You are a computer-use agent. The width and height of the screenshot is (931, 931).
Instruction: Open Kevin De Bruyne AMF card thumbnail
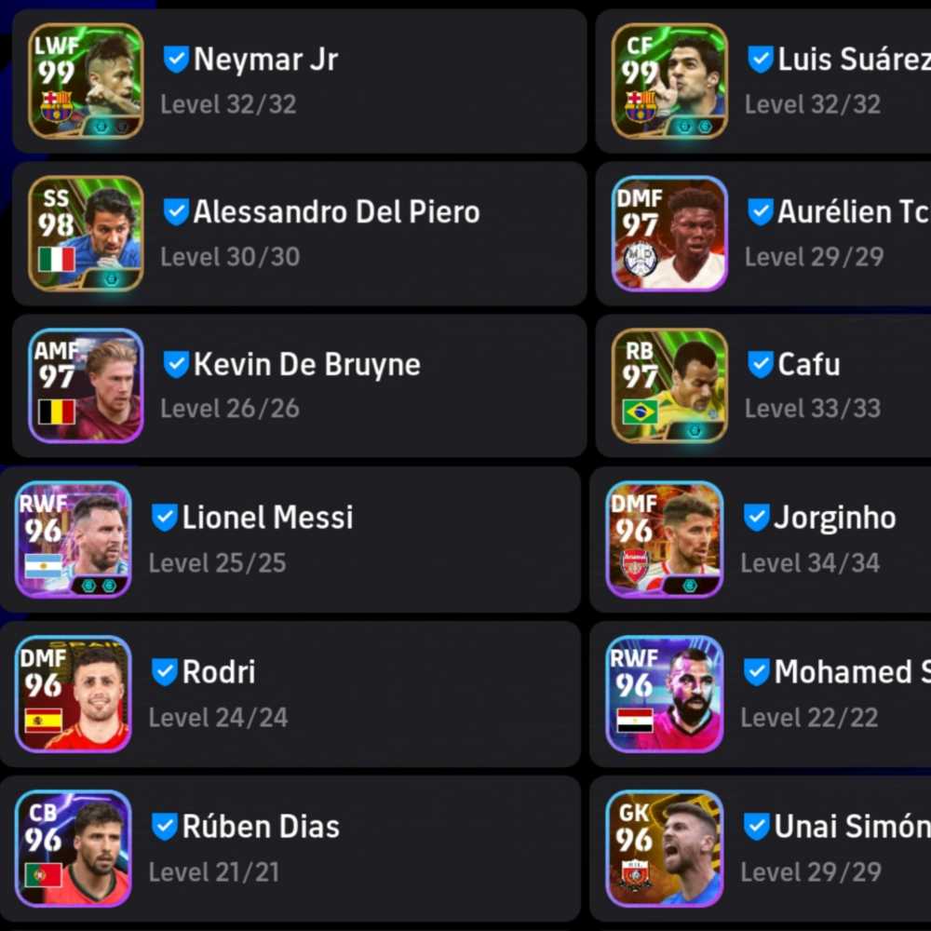click(86, 386)
